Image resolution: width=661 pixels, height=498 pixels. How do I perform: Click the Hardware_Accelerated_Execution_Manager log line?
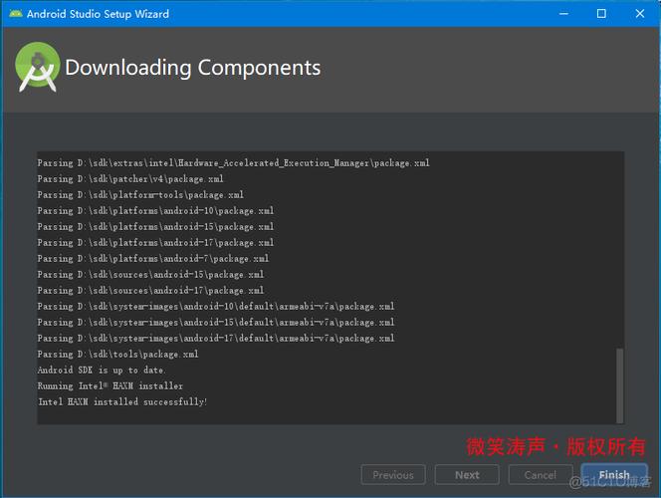click(x=233, y=163)
